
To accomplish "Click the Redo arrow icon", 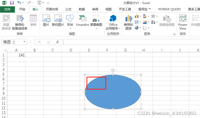I will click(x=29, y=3).
